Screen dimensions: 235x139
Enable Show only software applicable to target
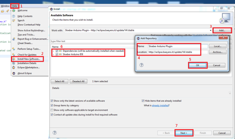click(52, 110)
